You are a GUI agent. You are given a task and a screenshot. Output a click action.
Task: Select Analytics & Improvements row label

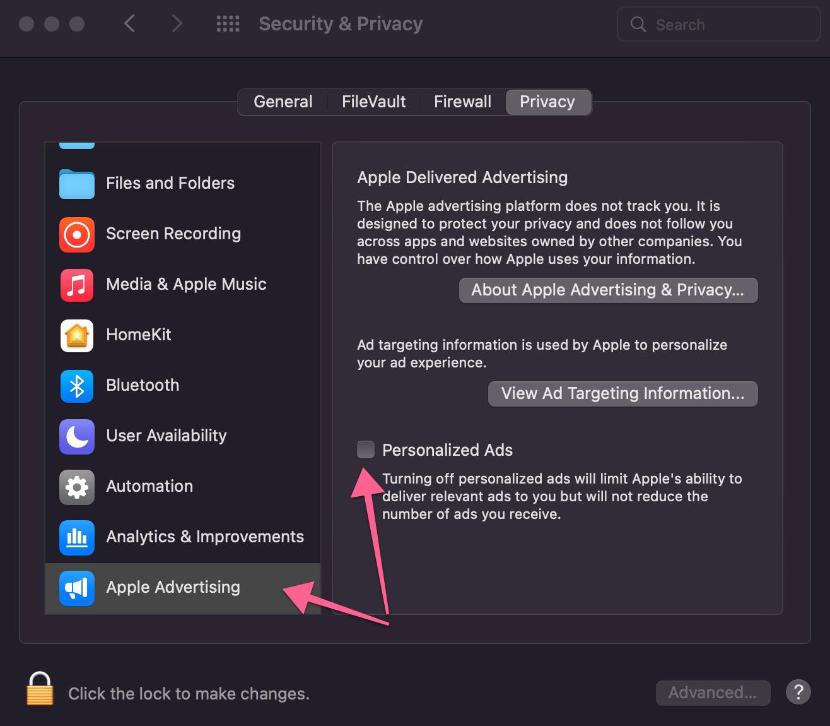[205, 537]
